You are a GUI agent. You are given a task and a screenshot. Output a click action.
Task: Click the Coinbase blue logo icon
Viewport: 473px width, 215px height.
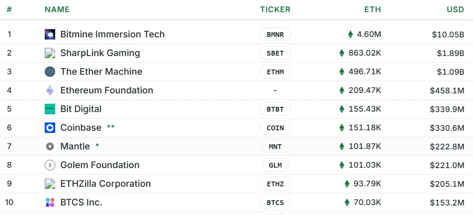[x=50, y=128]
